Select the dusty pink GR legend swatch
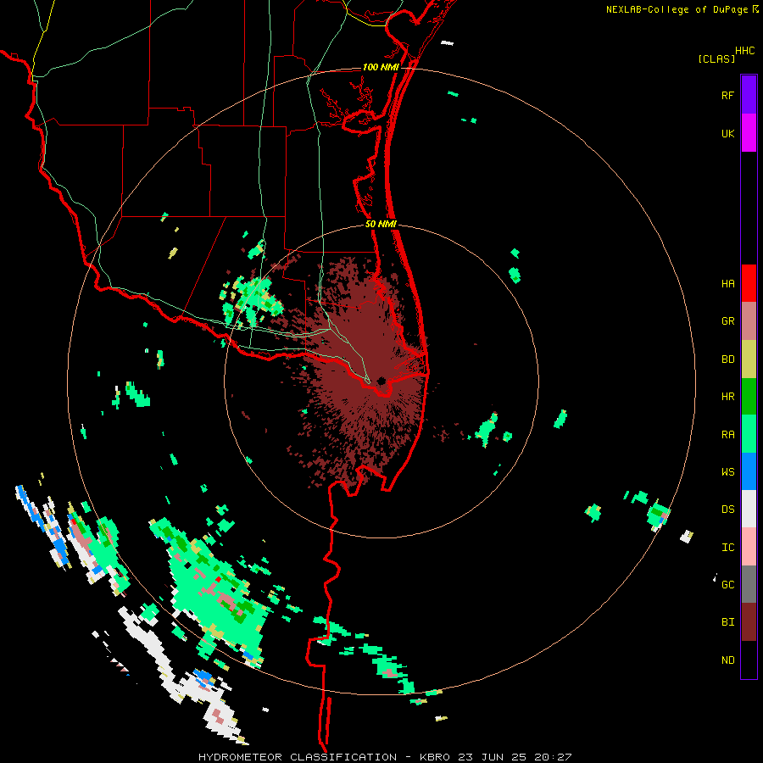 coord(749,321)
